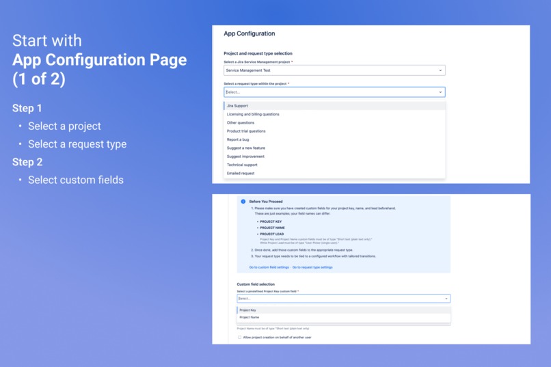The width and height of the screenshot is (551, 367).
Task: Click the App Configuration heading
Action: 249,33
